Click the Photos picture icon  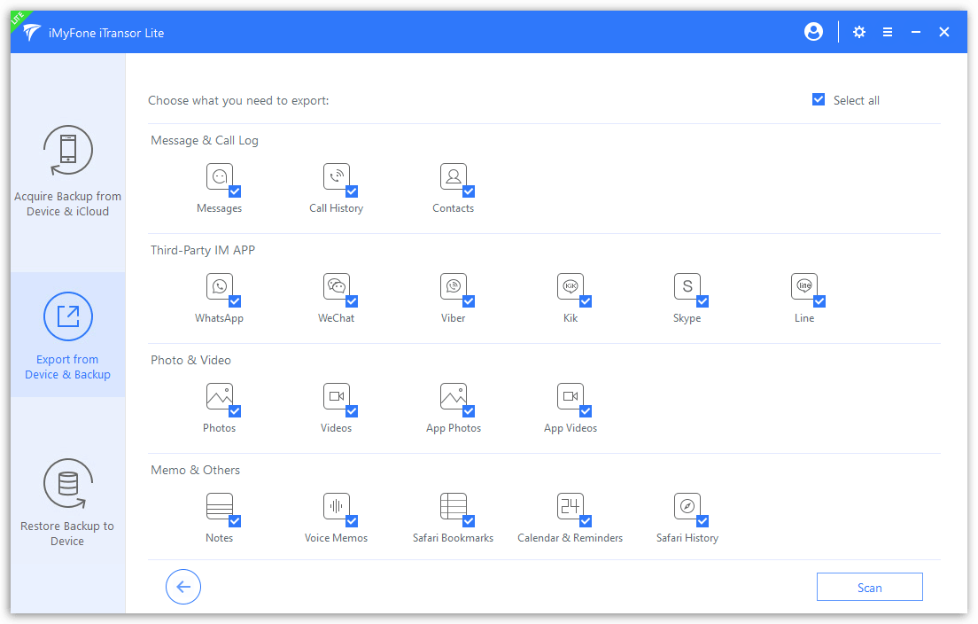point(220,396)
